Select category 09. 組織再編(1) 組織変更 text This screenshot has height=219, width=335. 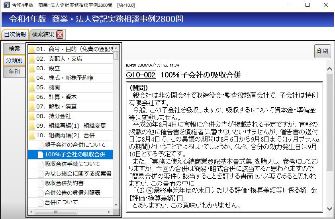pyautogui.click(x=71, y=126)
